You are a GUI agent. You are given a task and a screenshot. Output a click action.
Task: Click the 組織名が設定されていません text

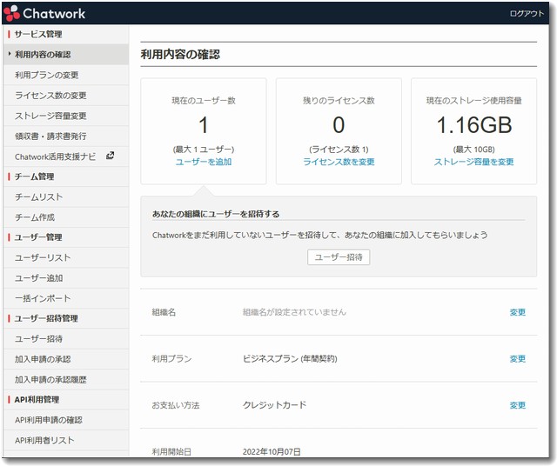coord(294,312)
